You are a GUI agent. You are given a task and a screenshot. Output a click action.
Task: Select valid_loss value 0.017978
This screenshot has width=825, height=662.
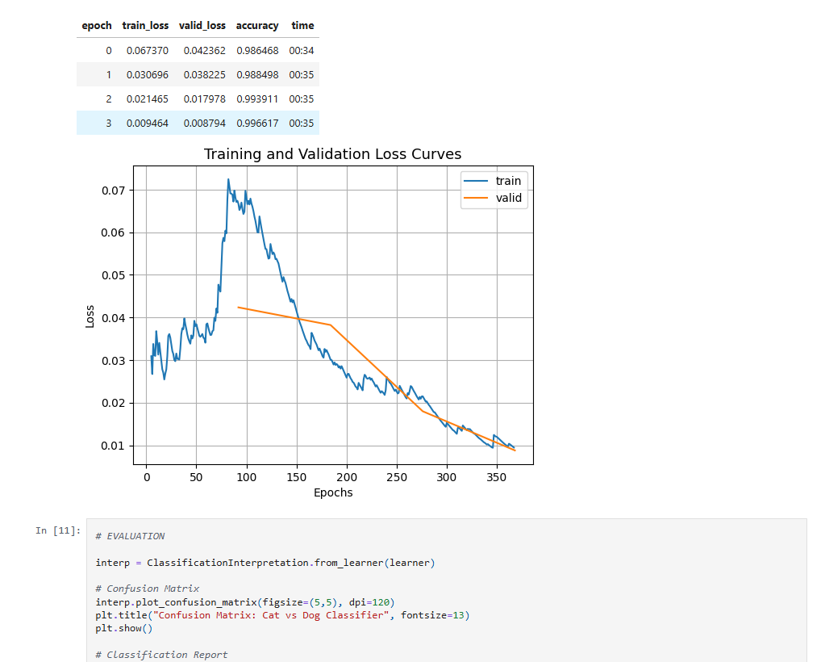pos(204,99)
